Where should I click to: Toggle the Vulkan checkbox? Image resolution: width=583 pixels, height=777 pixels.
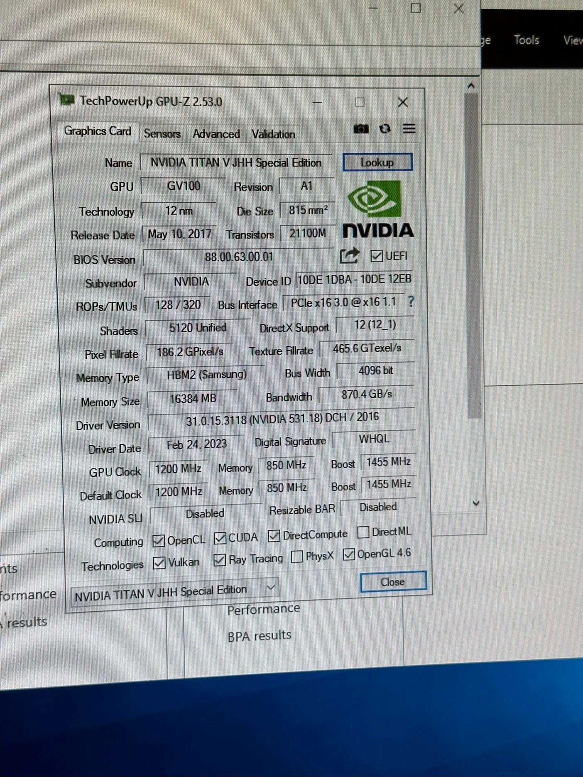click(159, 563)
